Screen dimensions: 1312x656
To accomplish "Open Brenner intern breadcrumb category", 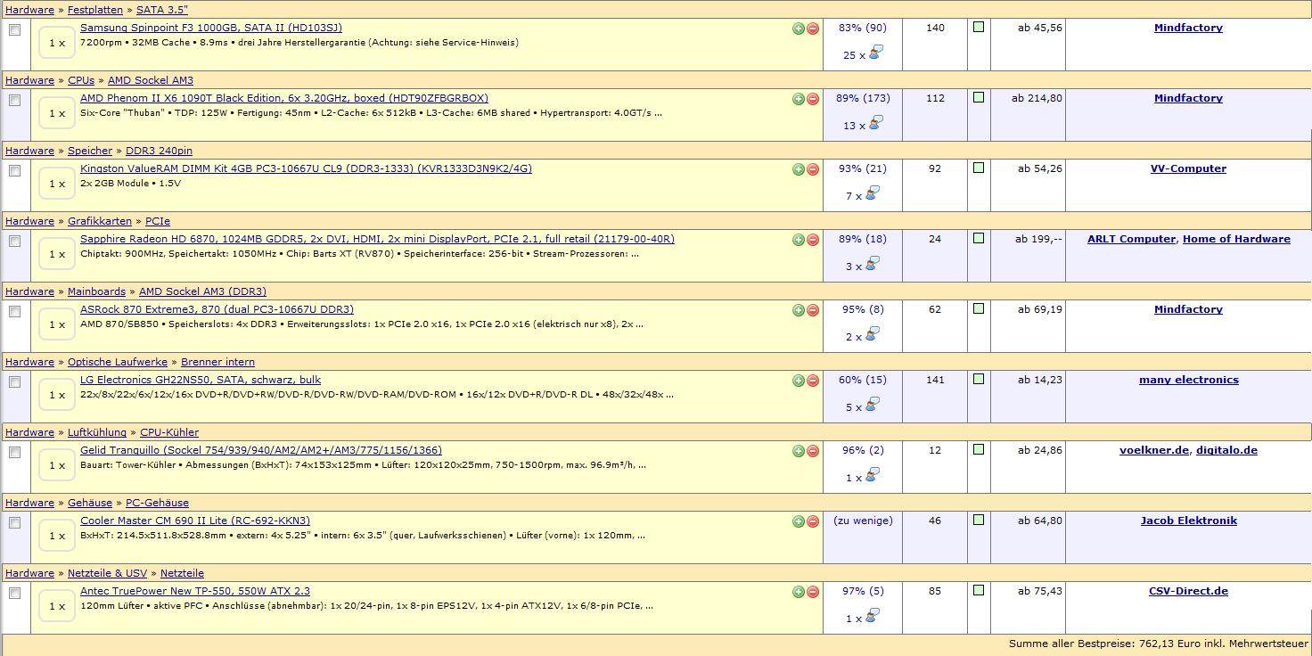I will (217, 362).
